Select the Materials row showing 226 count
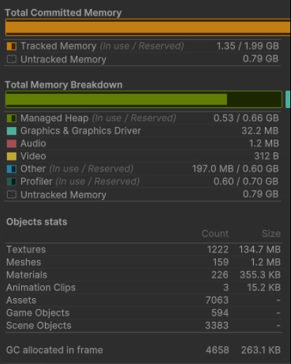291x364 pixels. click(143, 275)
